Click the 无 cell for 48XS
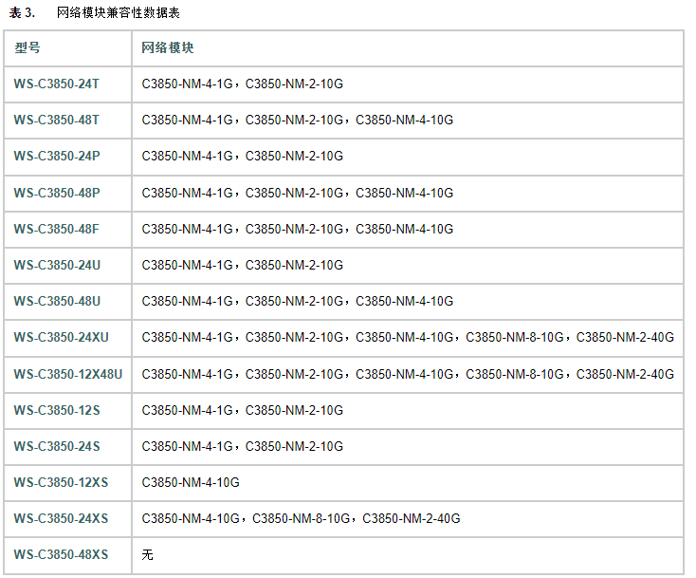696x578 pixels. point(147,554)
